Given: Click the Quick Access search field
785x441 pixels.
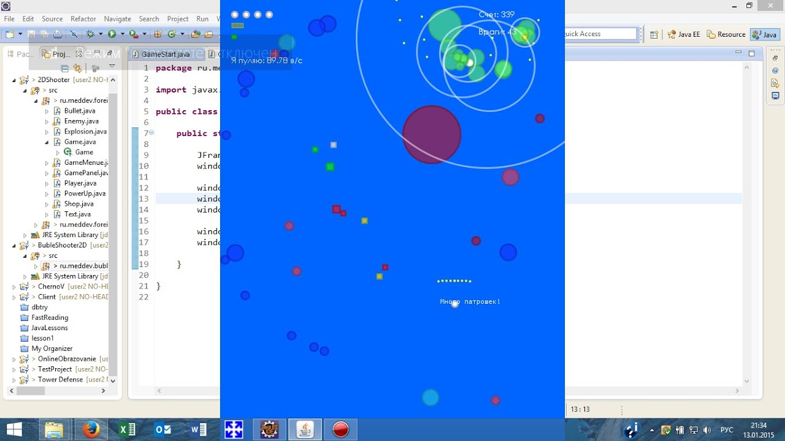Looking at the screenshot, I should tap(600, 34).
